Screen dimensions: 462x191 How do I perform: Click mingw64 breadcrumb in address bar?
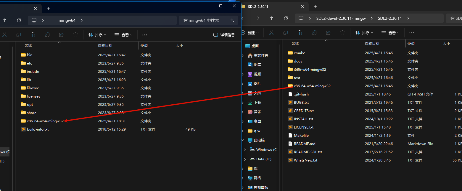[x=67, y=20]
